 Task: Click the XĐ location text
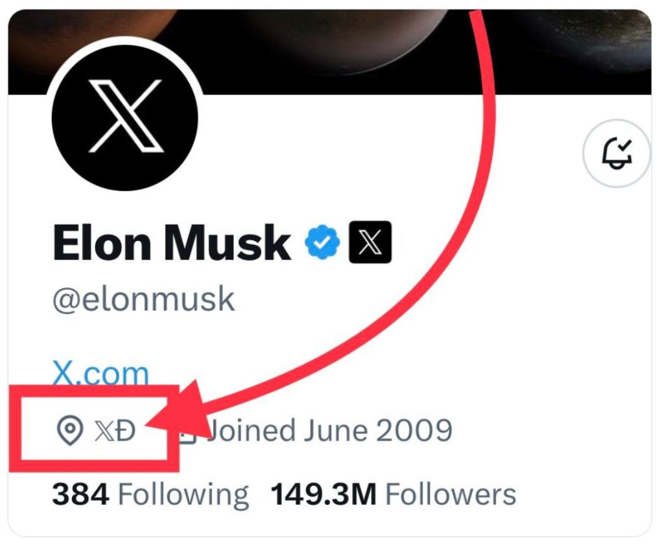(115, 430)
